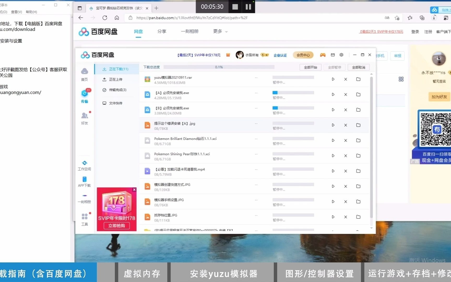
Task: Open SVIP年卡仅178元 promo link on web page
Action: pyautogui.click(x=381, y=32)
